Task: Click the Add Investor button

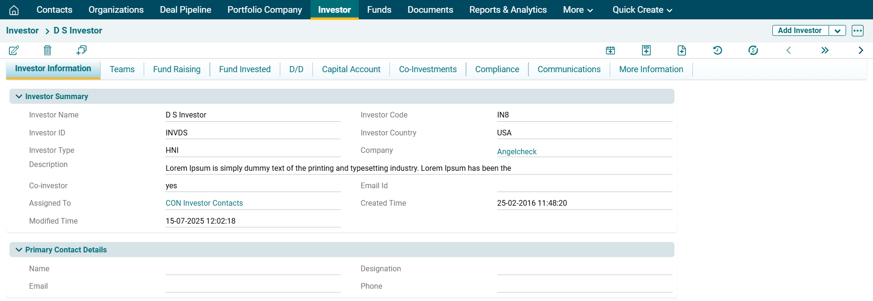Action: tap(800, 31)
